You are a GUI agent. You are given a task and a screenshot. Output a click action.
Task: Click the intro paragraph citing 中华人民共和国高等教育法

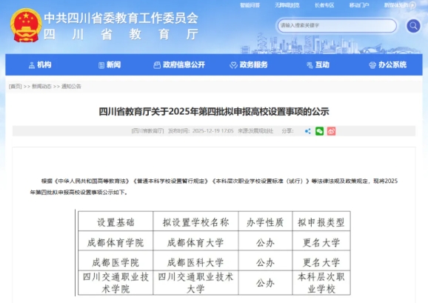214,187
